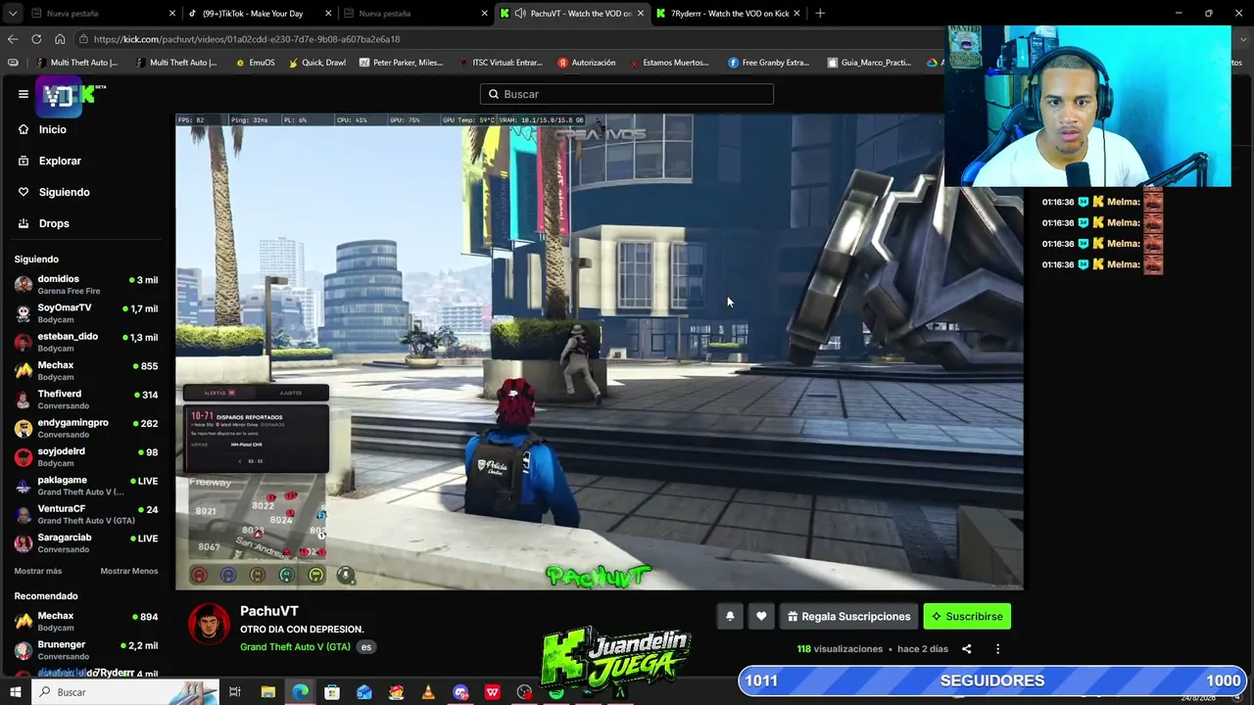The image size is (1254, 705).
Task: Reload the current page
Action: [36, 39]
